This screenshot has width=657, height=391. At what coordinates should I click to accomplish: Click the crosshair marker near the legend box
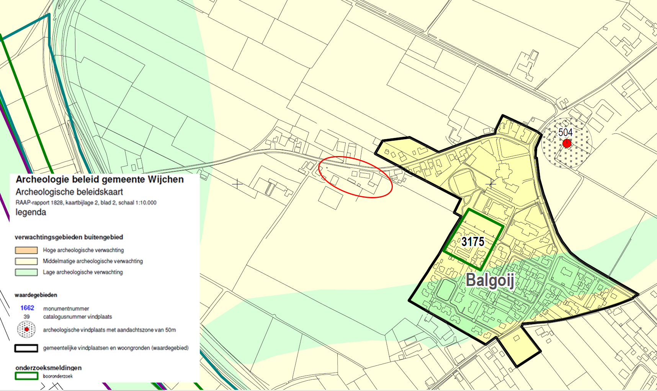coord(237,184)
